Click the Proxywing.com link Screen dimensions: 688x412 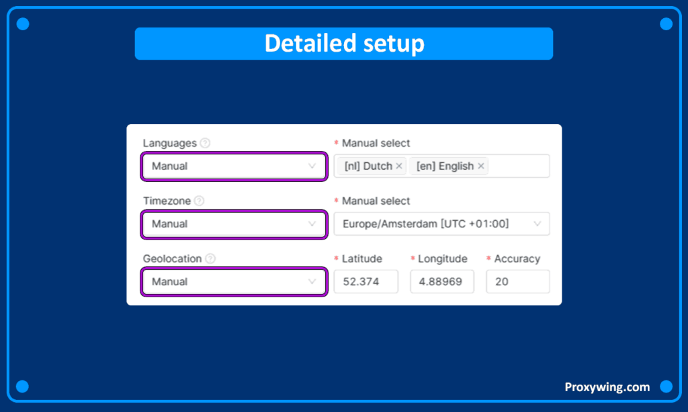pyautogui.click(x=607, y=387)
